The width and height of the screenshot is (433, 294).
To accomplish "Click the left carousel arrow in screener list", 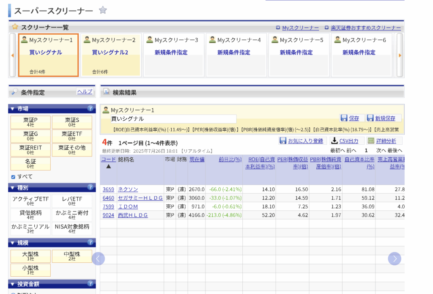I will 12,55.
